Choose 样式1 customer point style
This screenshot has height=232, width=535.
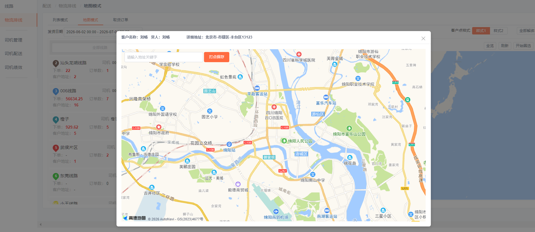tap(481, 31)
